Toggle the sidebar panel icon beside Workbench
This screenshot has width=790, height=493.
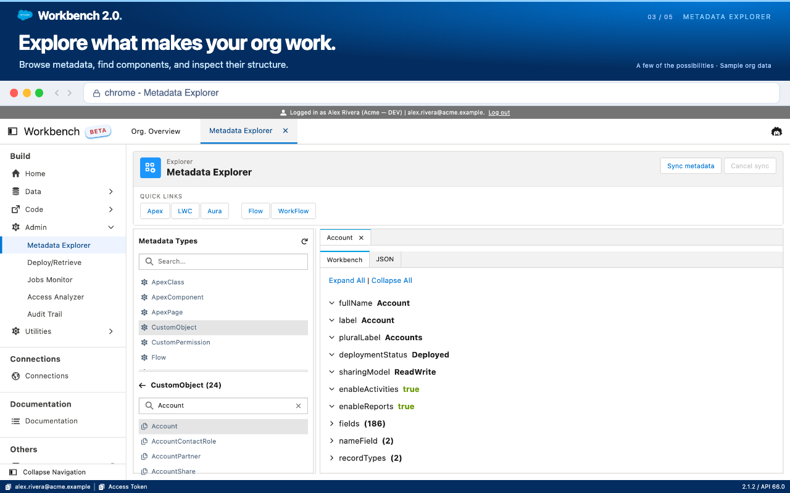click(12, 131)
